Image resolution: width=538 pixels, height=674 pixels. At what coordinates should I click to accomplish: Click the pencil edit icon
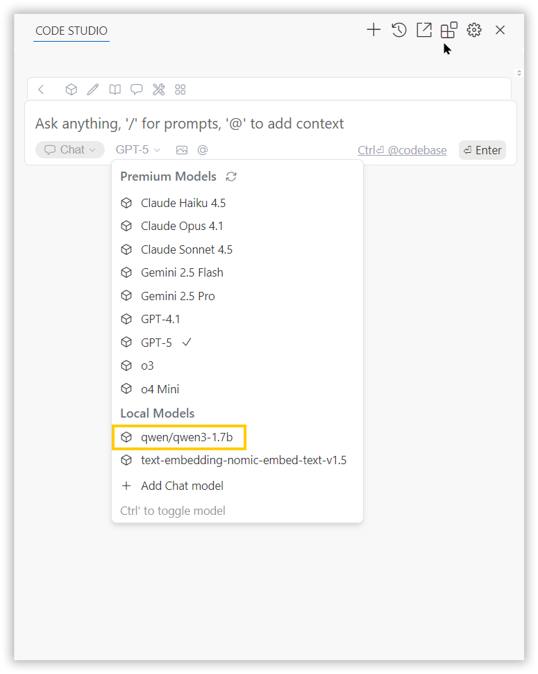point(92,89)
